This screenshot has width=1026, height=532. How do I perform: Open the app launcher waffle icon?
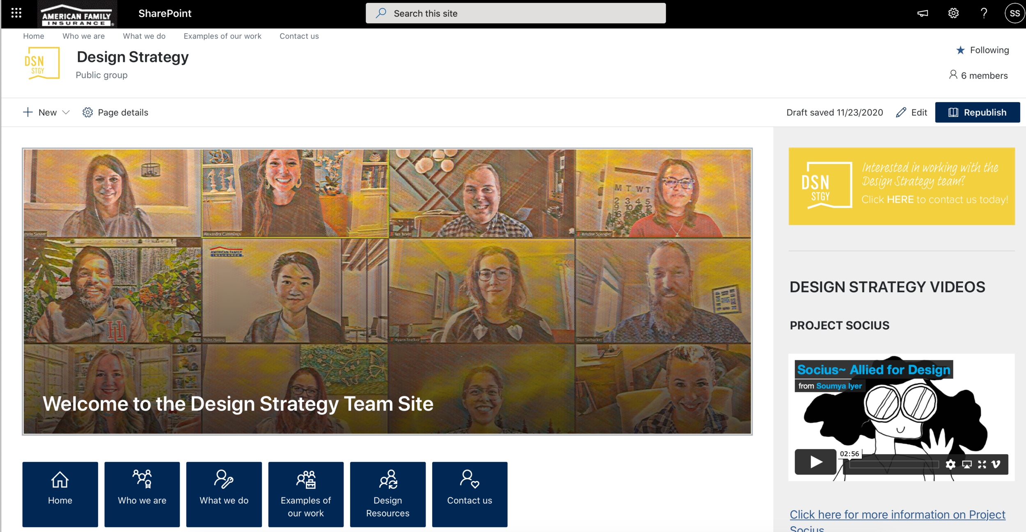[16, 13]
